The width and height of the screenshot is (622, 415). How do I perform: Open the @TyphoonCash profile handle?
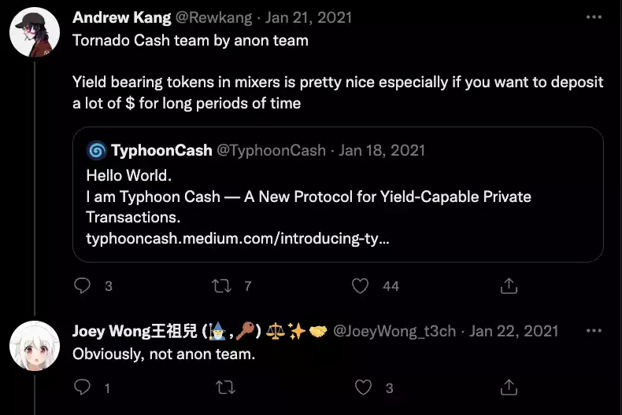tap(271, 150)
